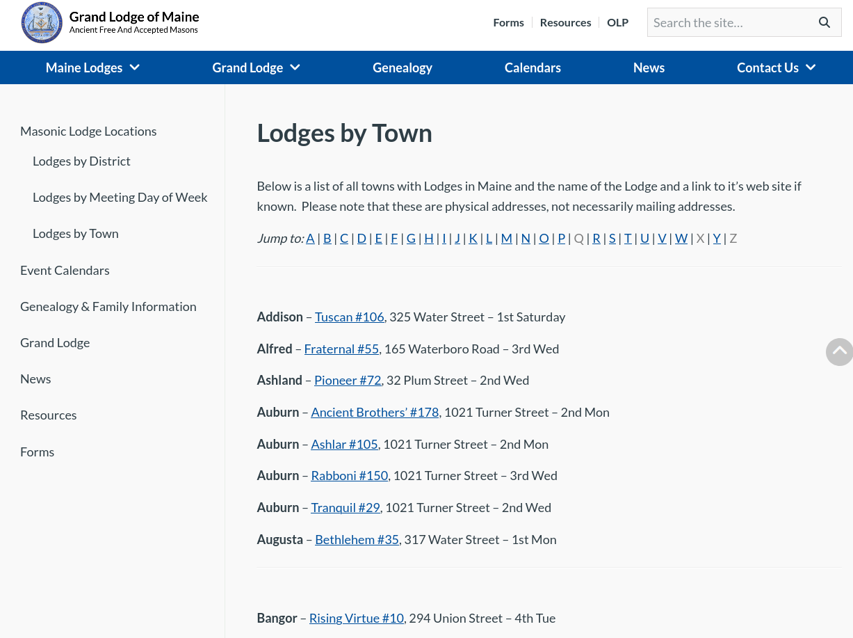Open the Rabboni #150 lodge link
Screen dimensions: 853x638
coord(350,476)
